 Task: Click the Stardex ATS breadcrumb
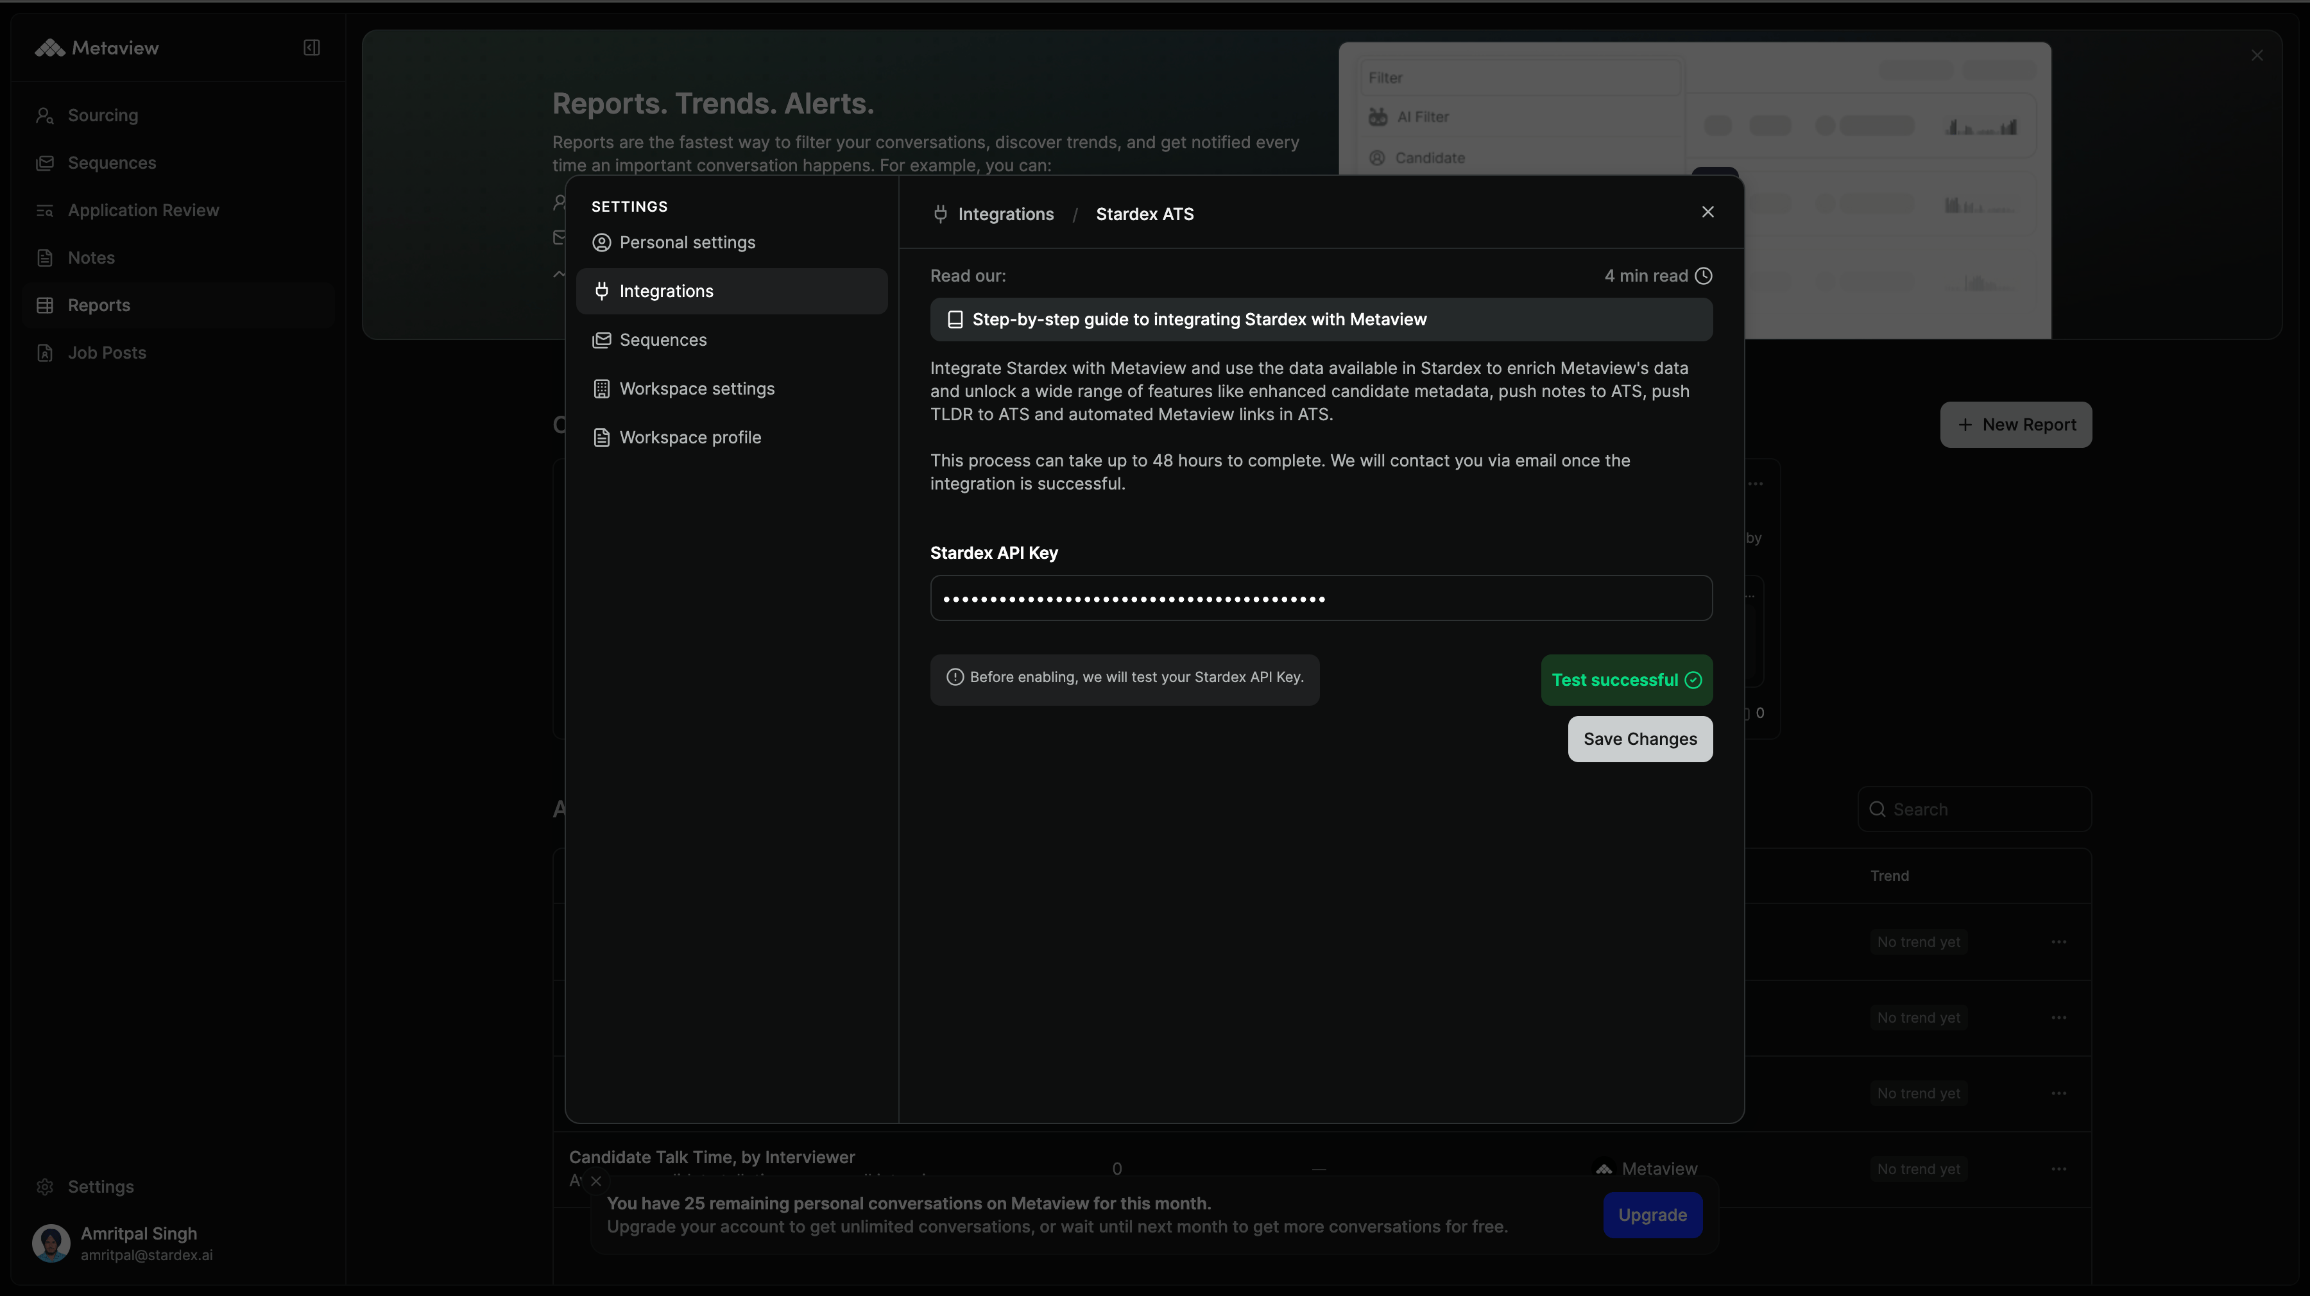(x=1144, y=214)
